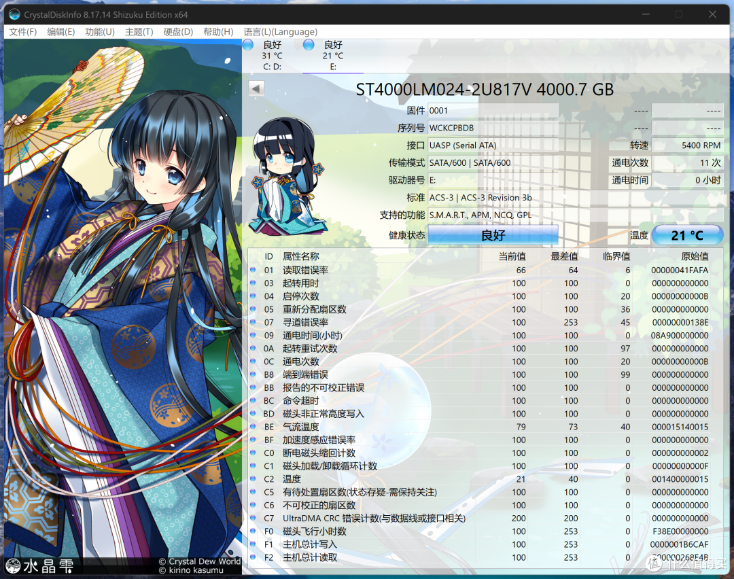Select the E: disk at 21 °C
Image resolution: width=734 pixels, height=579 pixels.
click(333, 55)
